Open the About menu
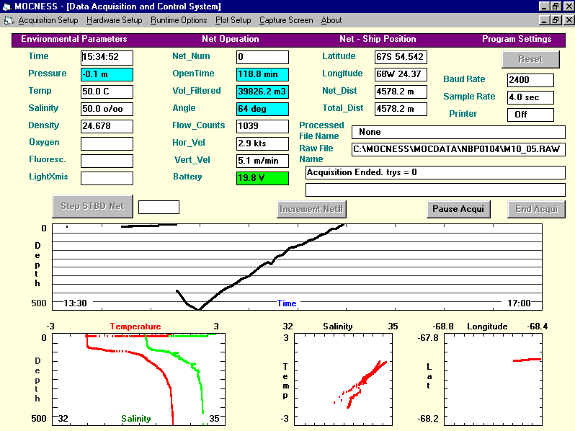Image resolution: width=575 pixels, height=431 pixels. (331, 20)
